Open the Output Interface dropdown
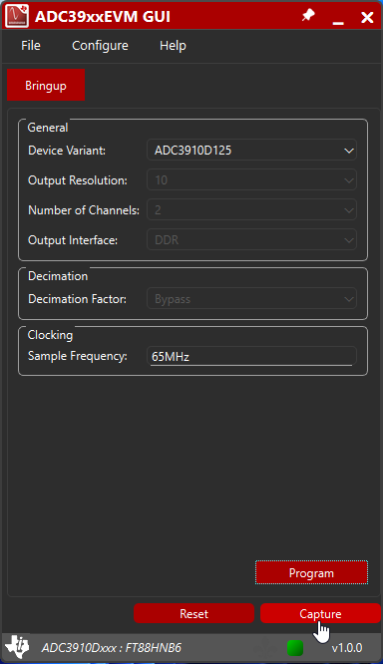The image size is (383, 664). 251,240
